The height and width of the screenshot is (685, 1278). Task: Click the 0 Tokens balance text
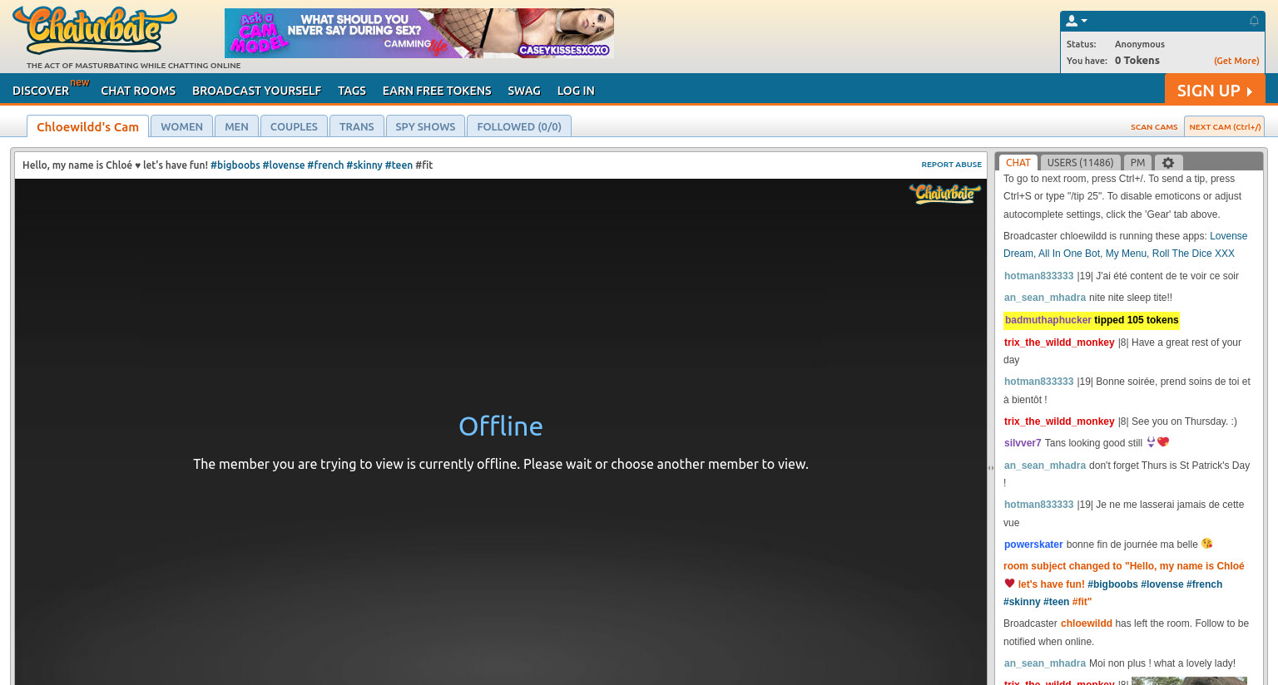1137,61
